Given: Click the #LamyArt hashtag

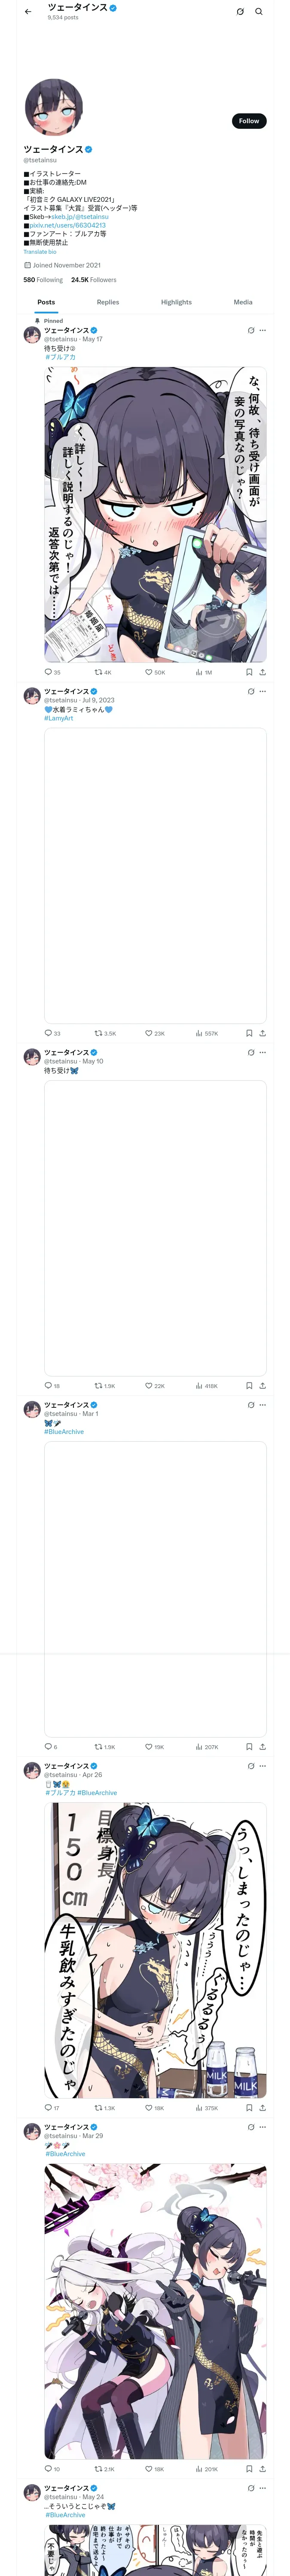Looking at the screenshot, I should pos(58,718).
